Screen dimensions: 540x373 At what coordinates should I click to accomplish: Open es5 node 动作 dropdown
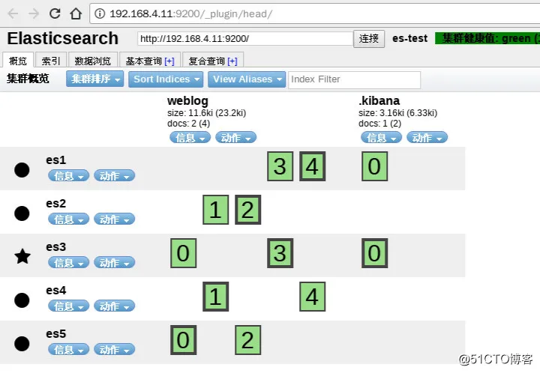(114, 349)
